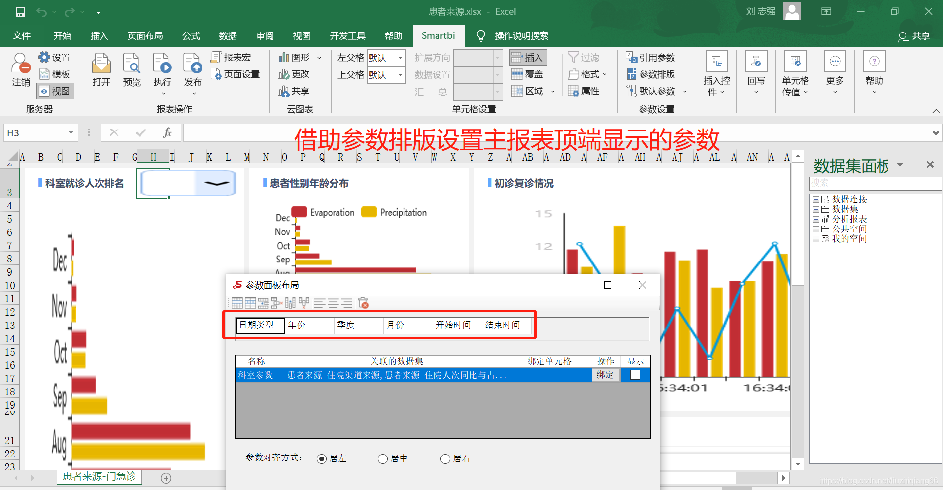
Task: Expand the 执行 run dropdown
Action: (163, 93)
